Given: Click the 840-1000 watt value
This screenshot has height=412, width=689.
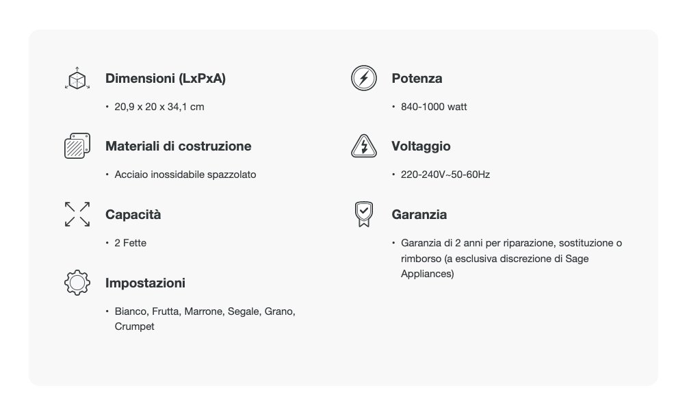Looking at the screenshot, I should tap(434, 107).
